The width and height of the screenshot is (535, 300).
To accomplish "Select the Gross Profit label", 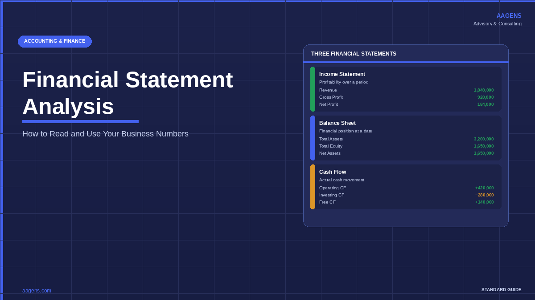I will [331, 97].
